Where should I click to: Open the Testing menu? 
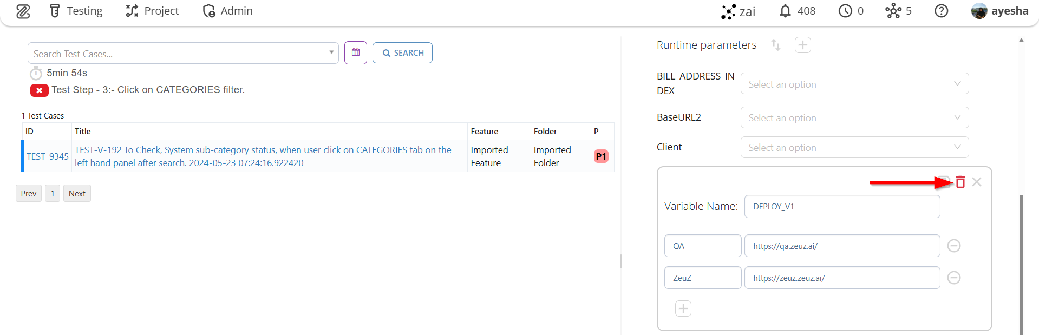[76, 11]
